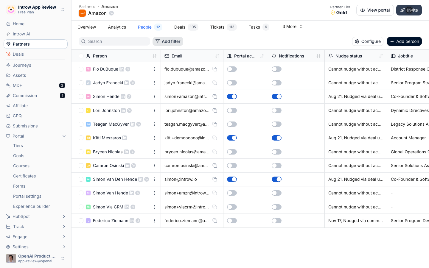
Task: Open the Tasks tab
Action: pyautogui.click(x=259, y=27)
